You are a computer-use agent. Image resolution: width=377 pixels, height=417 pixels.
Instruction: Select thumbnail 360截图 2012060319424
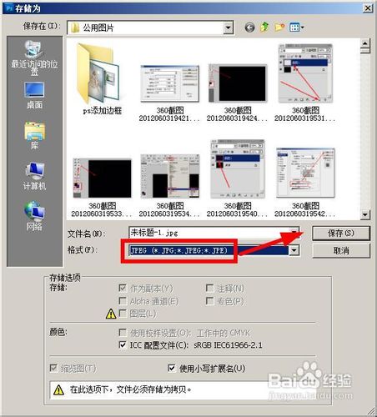[238, 93]
